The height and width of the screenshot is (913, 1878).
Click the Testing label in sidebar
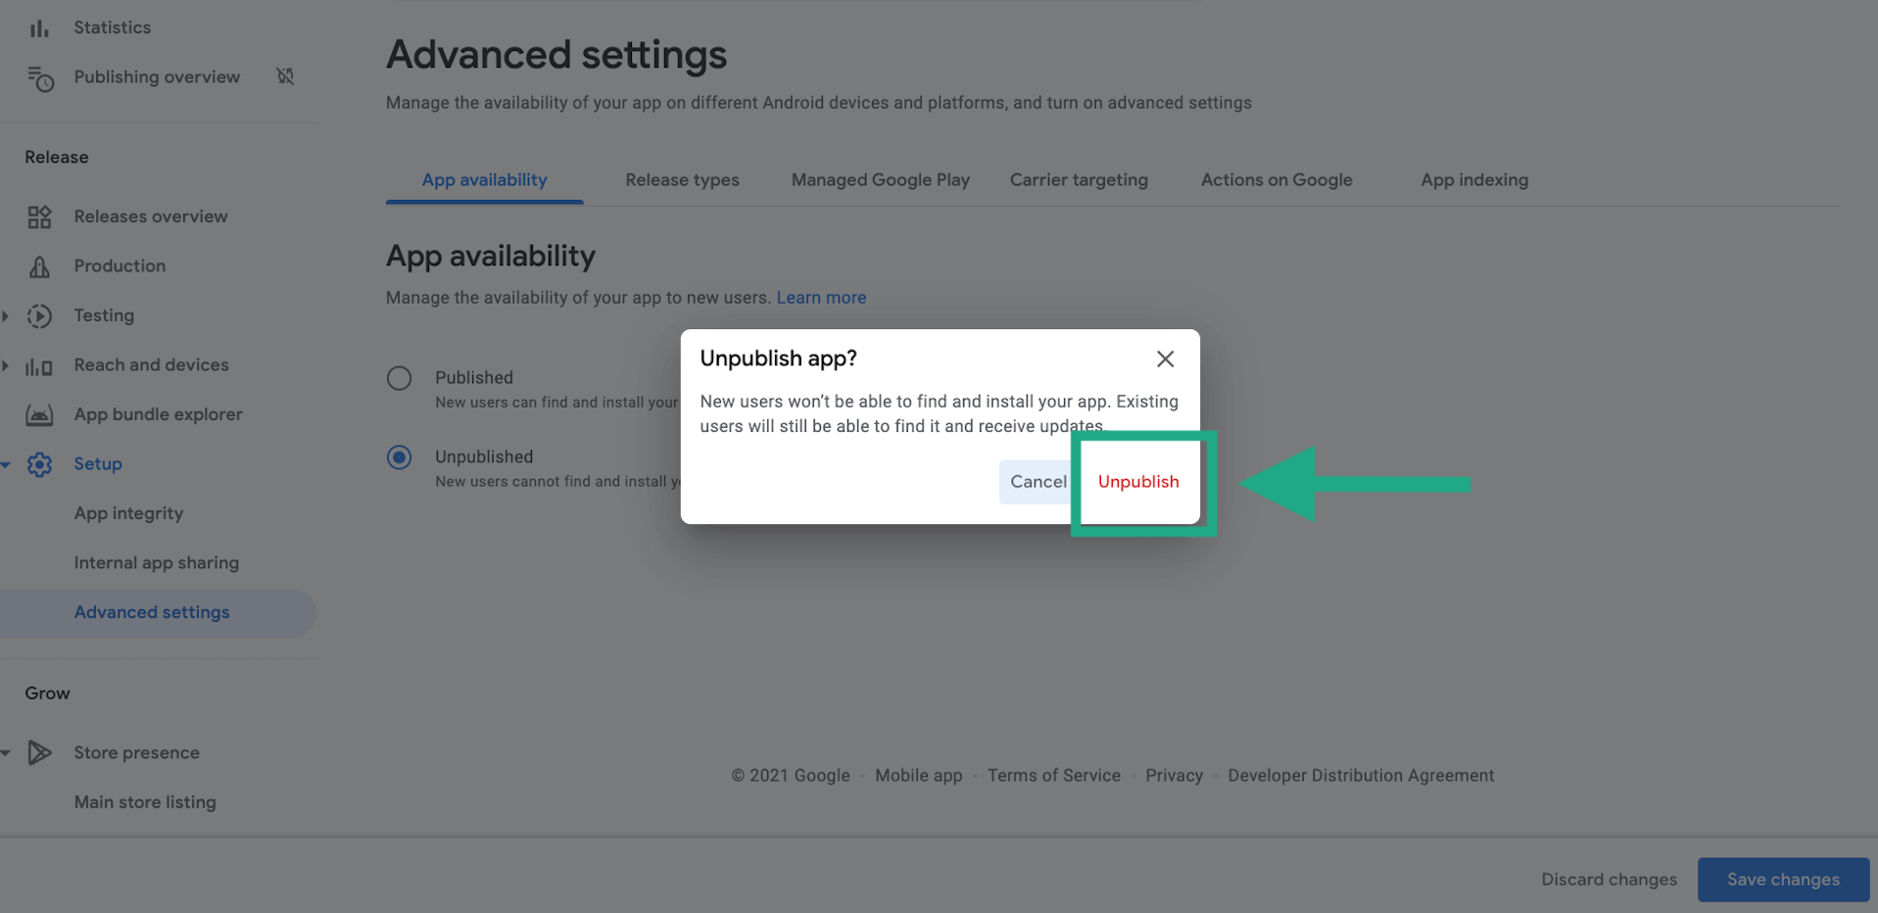click(104, 315)
